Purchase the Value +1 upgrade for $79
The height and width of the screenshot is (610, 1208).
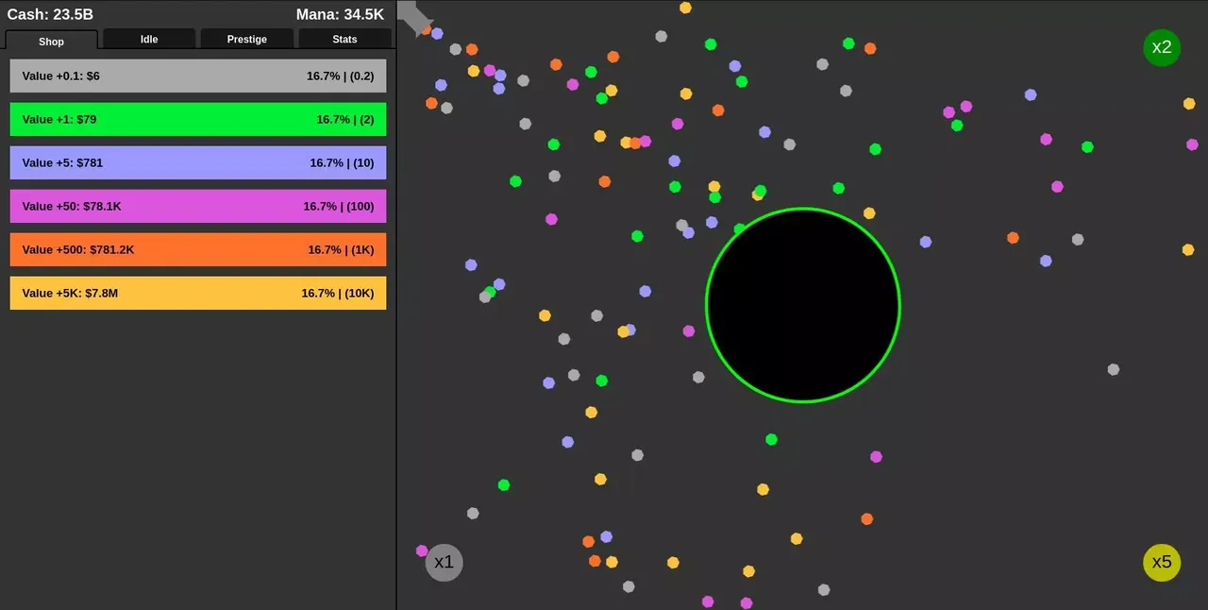[x=197, y=119]
